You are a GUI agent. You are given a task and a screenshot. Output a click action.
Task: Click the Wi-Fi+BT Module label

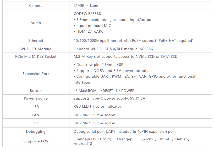click(x=36, y=49)
